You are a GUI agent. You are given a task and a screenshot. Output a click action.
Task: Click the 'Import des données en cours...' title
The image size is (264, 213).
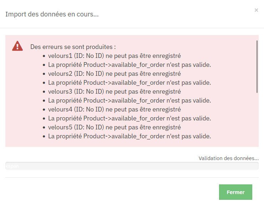pos(52,14)
